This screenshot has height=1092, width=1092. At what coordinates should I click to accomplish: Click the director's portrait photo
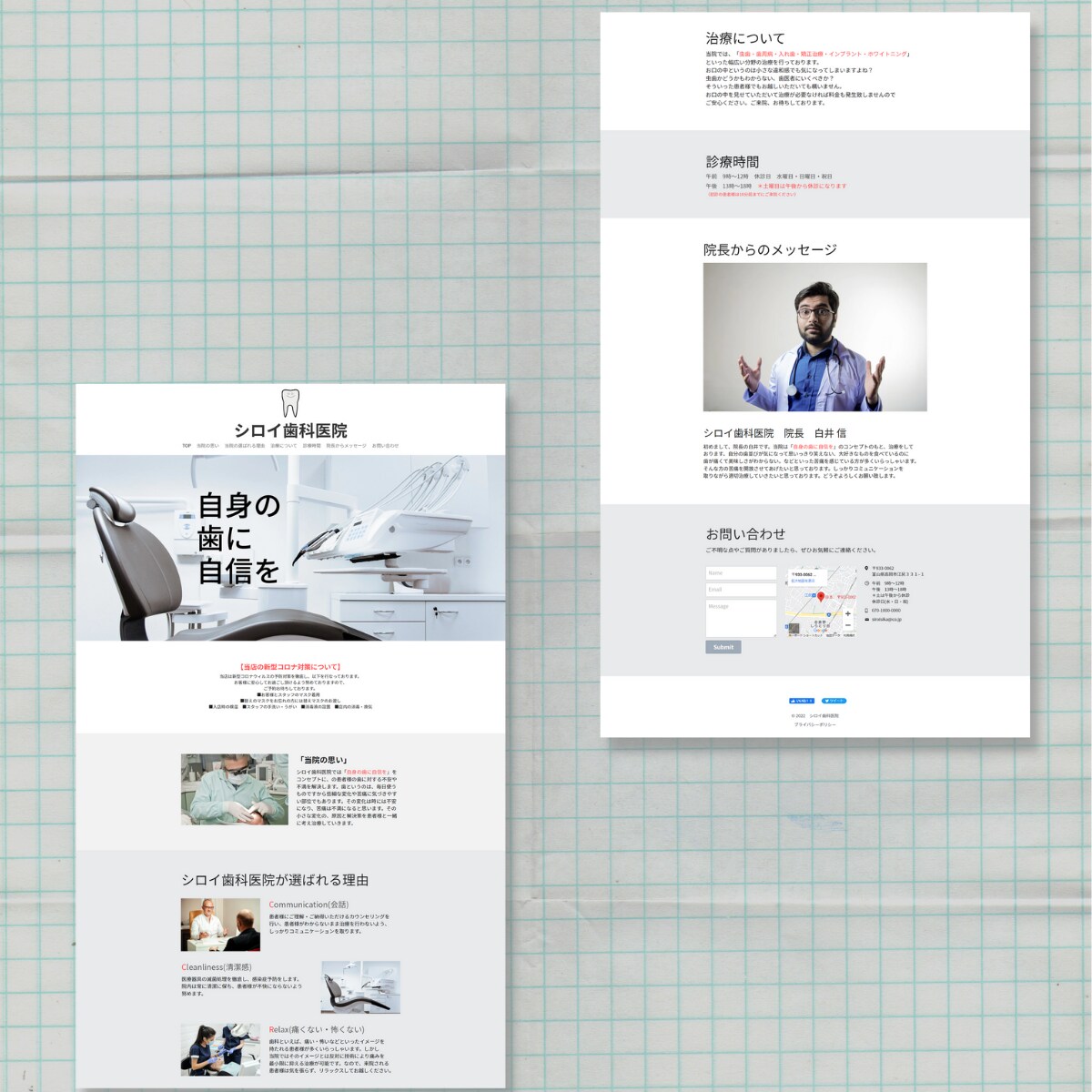(x=815, y=338)
